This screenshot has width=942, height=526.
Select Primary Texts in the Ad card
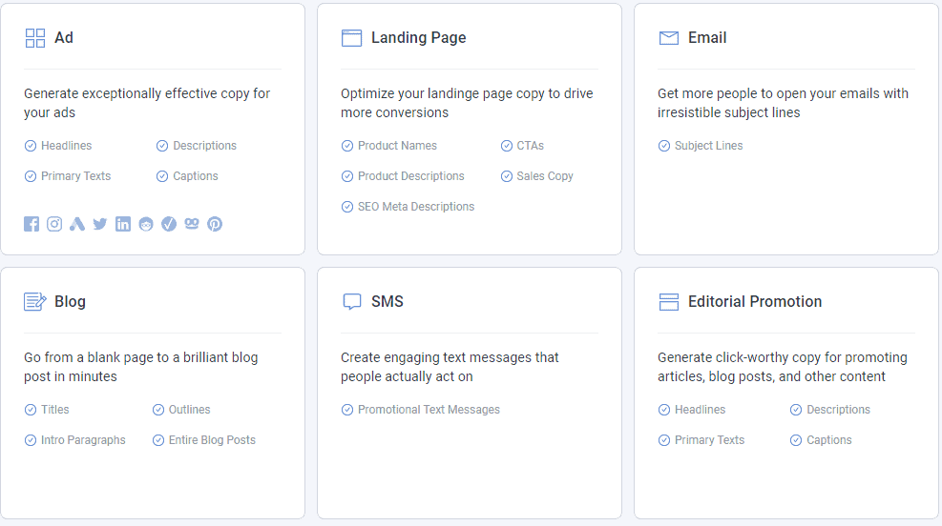[75, 176]
